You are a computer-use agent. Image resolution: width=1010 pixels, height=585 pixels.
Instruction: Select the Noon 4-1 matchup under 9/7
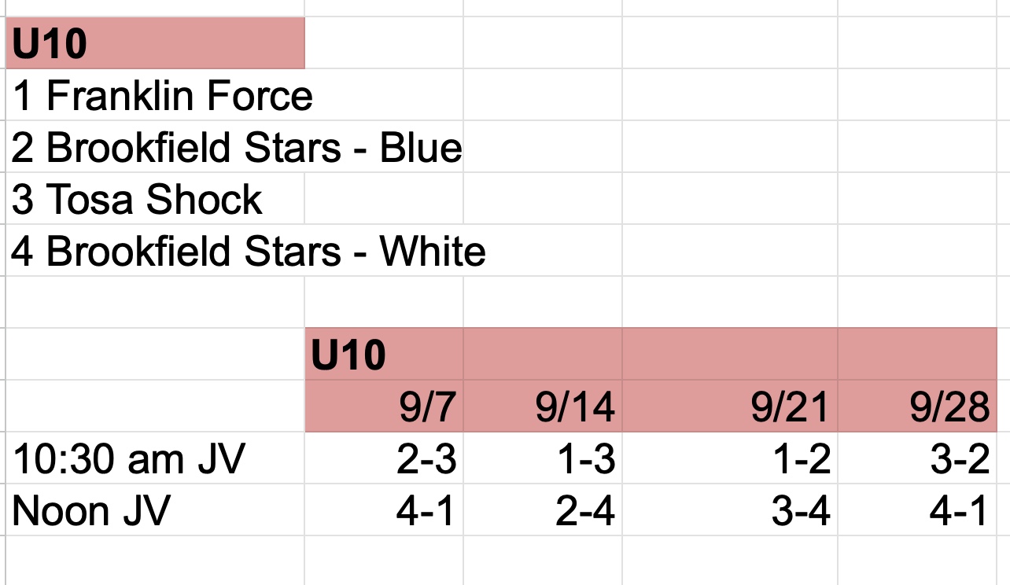click(384, 511)
